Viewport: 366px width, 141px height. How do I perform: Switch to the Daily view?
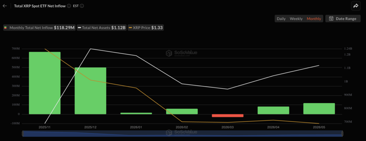click(281, 19)
